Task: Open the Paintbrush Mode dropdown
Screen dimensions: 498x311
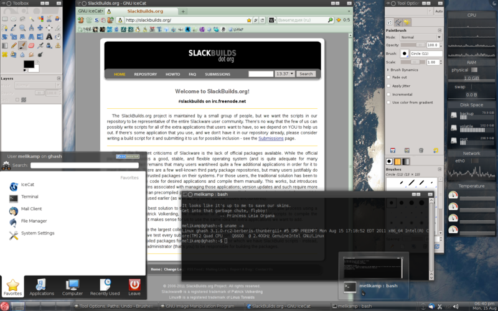Action: (x=421, y=37)
